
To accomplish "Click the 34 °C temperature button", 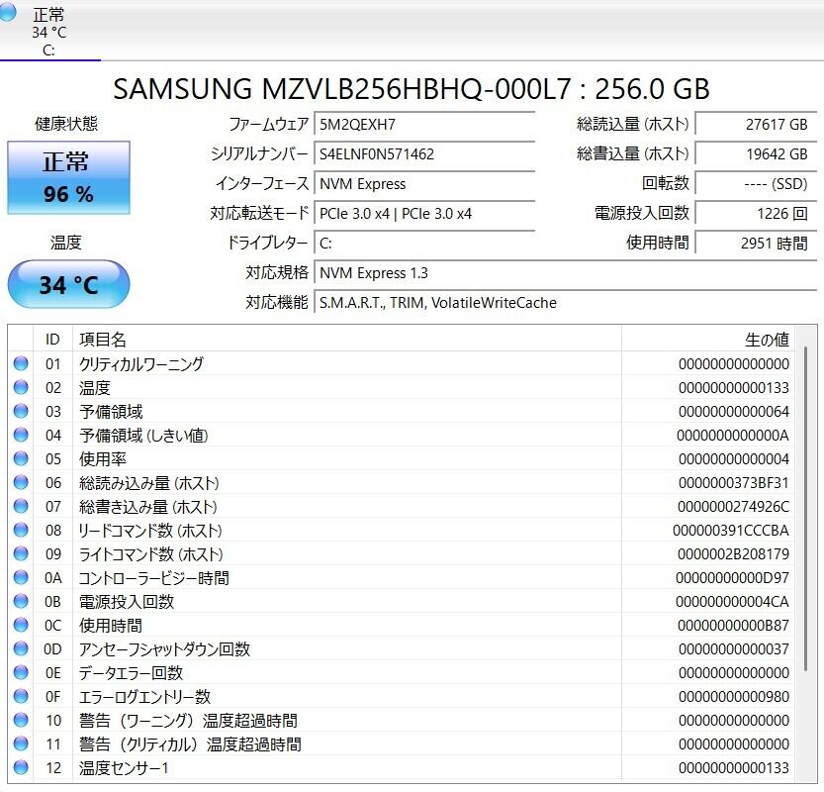I will [x=68, y=284].
